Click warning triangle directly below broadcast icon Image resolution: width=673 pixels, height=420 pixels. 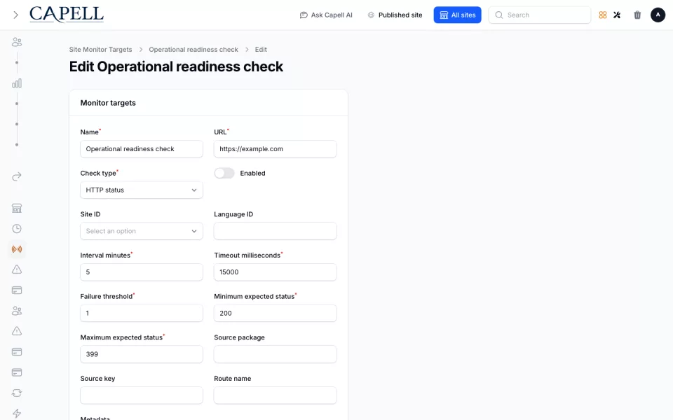17,269
